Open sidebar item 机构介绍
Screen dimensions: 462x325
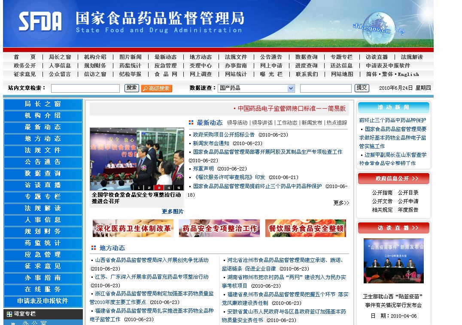coord(43,115)
